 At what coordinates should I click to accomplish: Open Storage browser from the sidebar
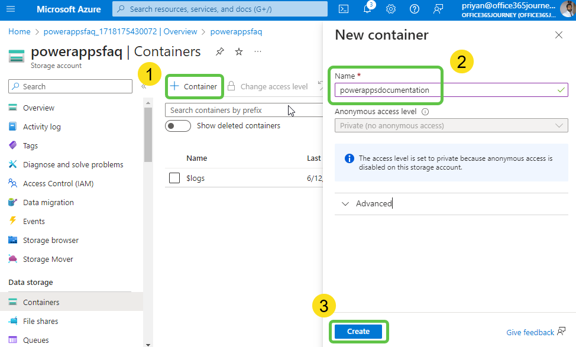click(51, 240)
